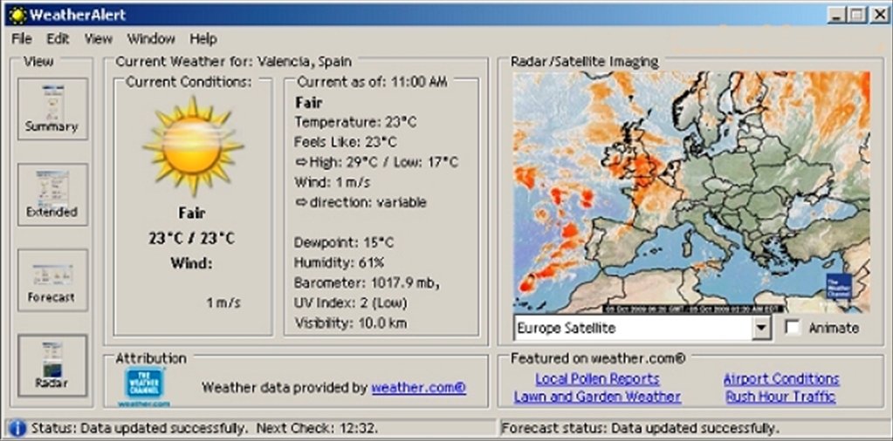The image size is (893, 441).
Task: Open the Forecast view
Action: click(x=52, y=280)
